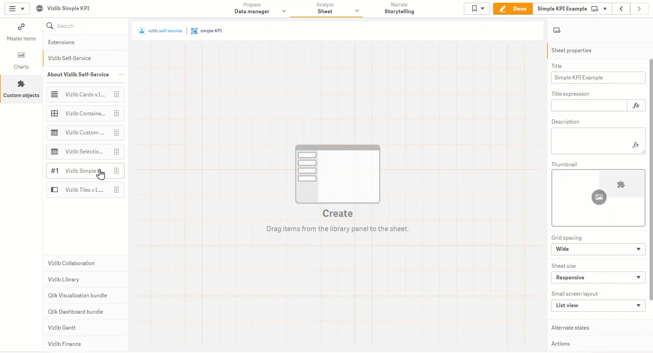The width and height of the screenshot is (653, 353).
Task: Open Charts panel icon
Action: click(21, 55)
